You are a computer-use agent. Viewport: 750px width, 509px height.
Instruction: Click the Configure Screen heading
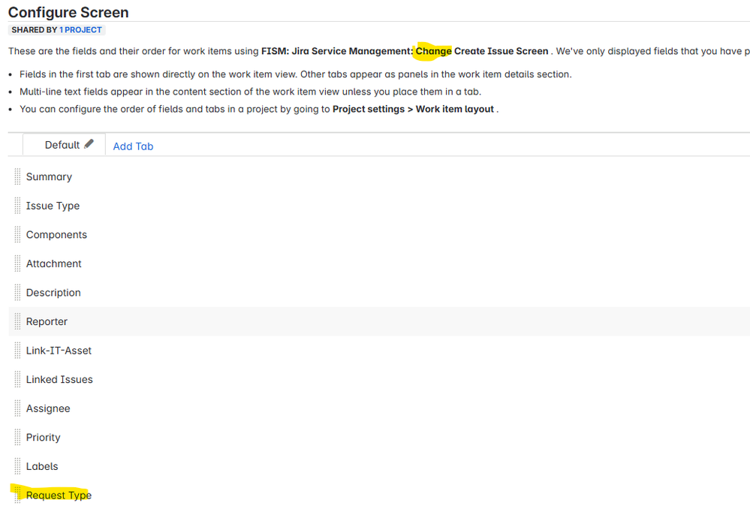[68, 12]
